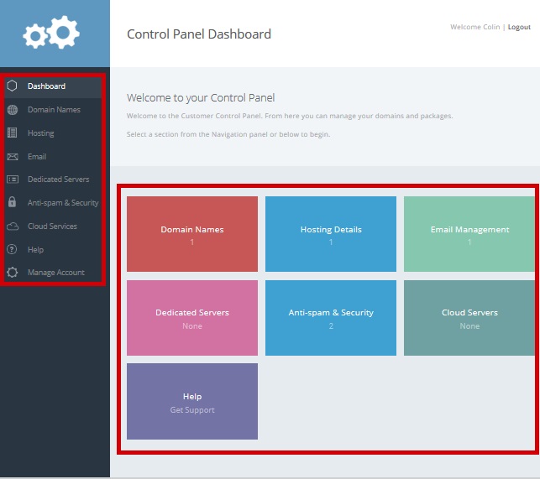Select the teal Cloud Servers tile
The width and height of the screenshot is (540, 479).
pos(469,318)
